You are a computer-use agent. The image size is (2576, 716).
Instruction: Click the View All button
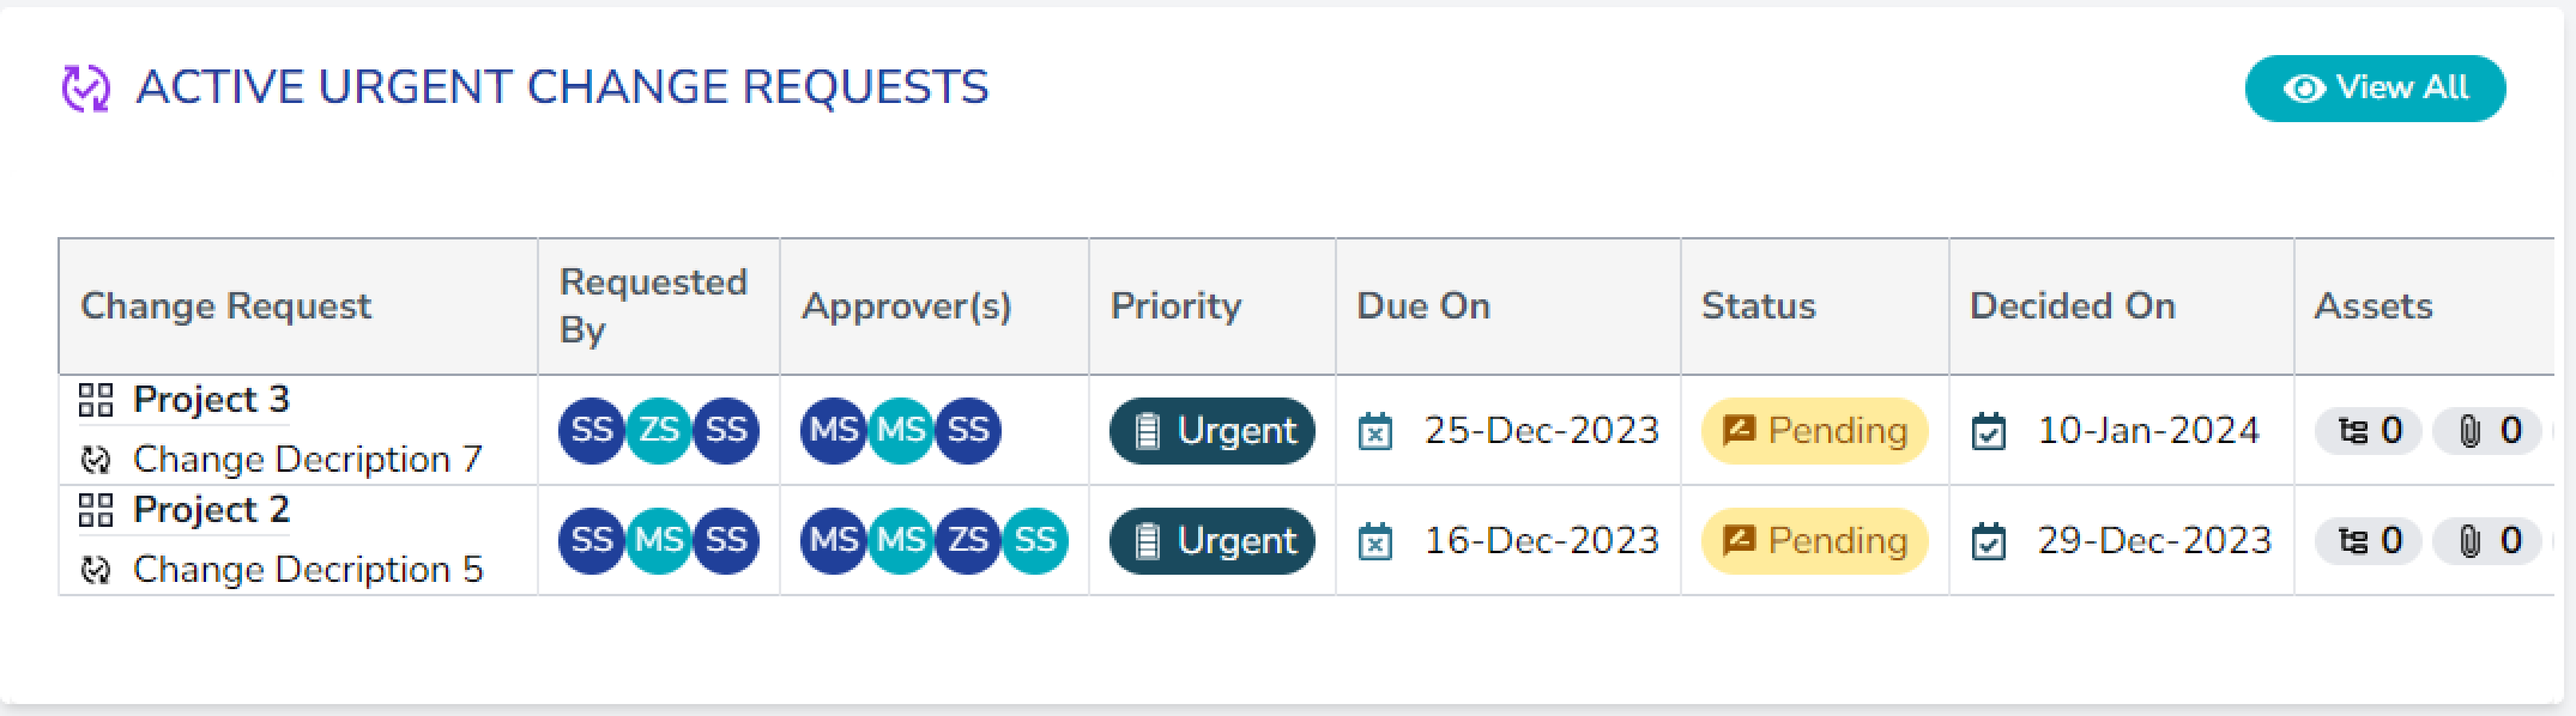coord(2374,88)
